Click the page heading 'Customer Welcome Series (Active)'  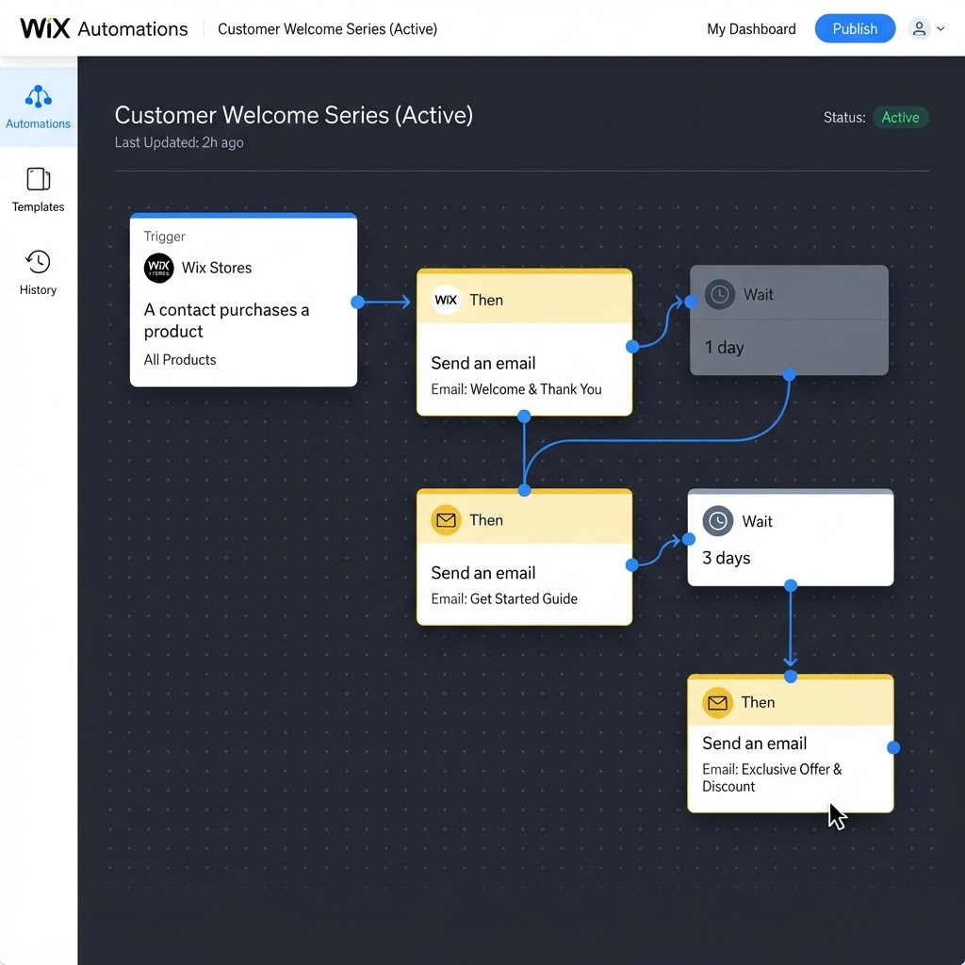[x=294, y=115]
